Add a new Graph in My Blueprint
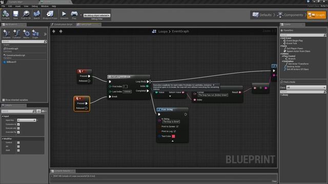The height and width of the screenshot is (184, 328). [x=35, y=34]
